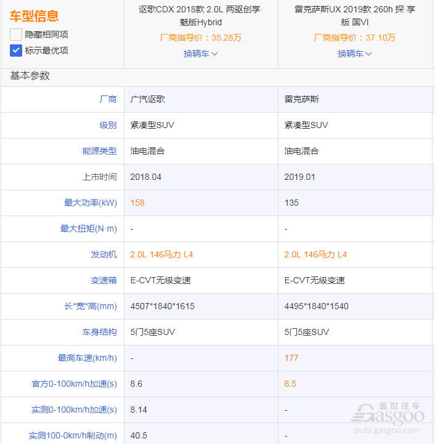This screenshot has width=435, height=444.
Task: Select the 基本参数 section header
Action: pos(30,76)
